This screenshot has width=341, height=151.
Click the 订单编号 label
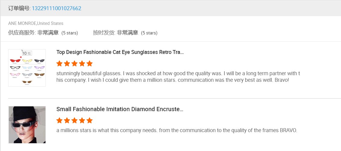pos(19,8)
